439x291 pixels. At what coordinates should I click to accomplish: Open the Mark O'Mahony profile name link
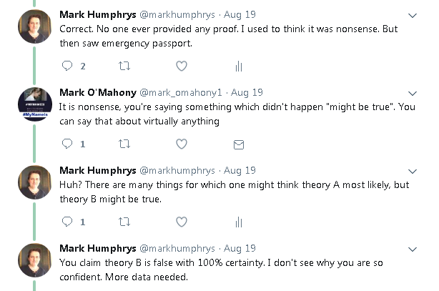point(95,92)
